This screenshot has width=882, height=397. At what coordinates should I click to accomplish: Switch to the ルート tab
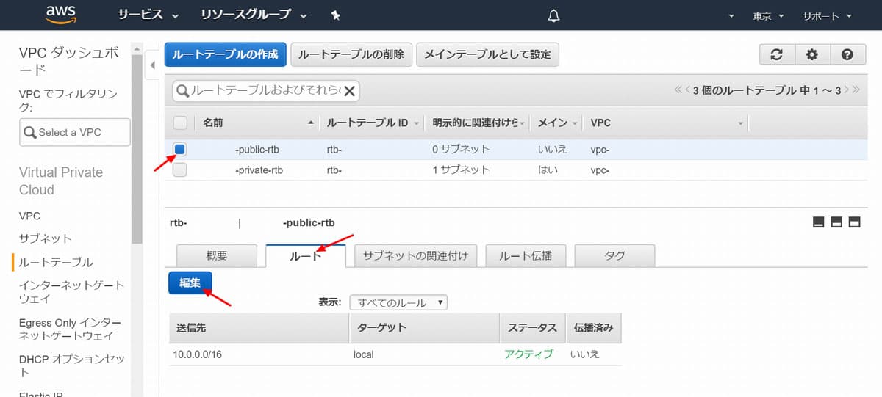pos(306,256)
